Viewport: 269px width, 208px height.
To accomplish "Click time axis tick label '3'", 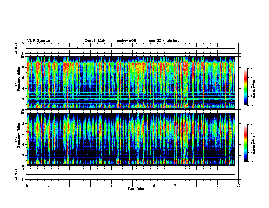I will [x=90, y=186].
